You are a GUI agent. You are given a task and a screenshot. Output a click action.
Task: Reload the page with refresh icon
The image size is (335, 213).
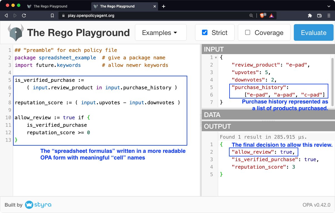click(24, 16)
